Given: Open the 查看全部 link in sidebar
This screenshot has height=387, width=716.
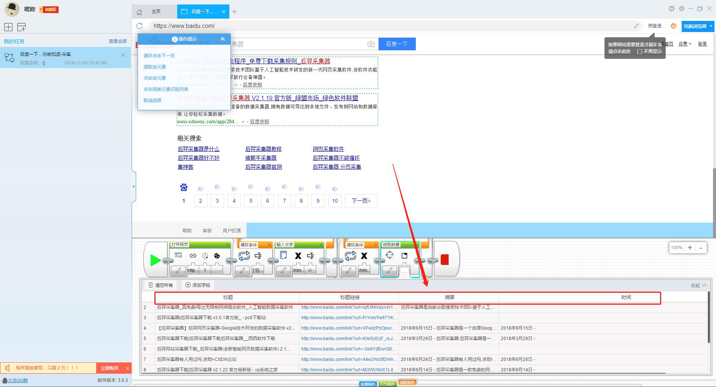Looking at the screenshot, I should click(118, 41).
